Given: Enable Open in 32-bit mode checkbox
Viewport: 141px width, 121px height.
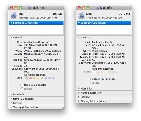Looking at the screenshot, I should pyautogui.click(x=89, y=79).
